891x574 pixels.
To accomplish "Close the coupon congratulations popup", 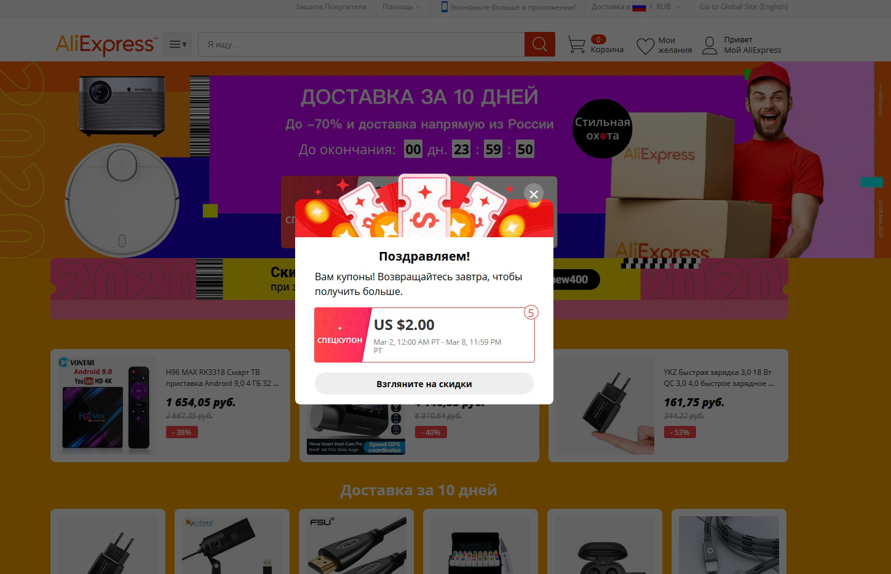I will [533, 194].
